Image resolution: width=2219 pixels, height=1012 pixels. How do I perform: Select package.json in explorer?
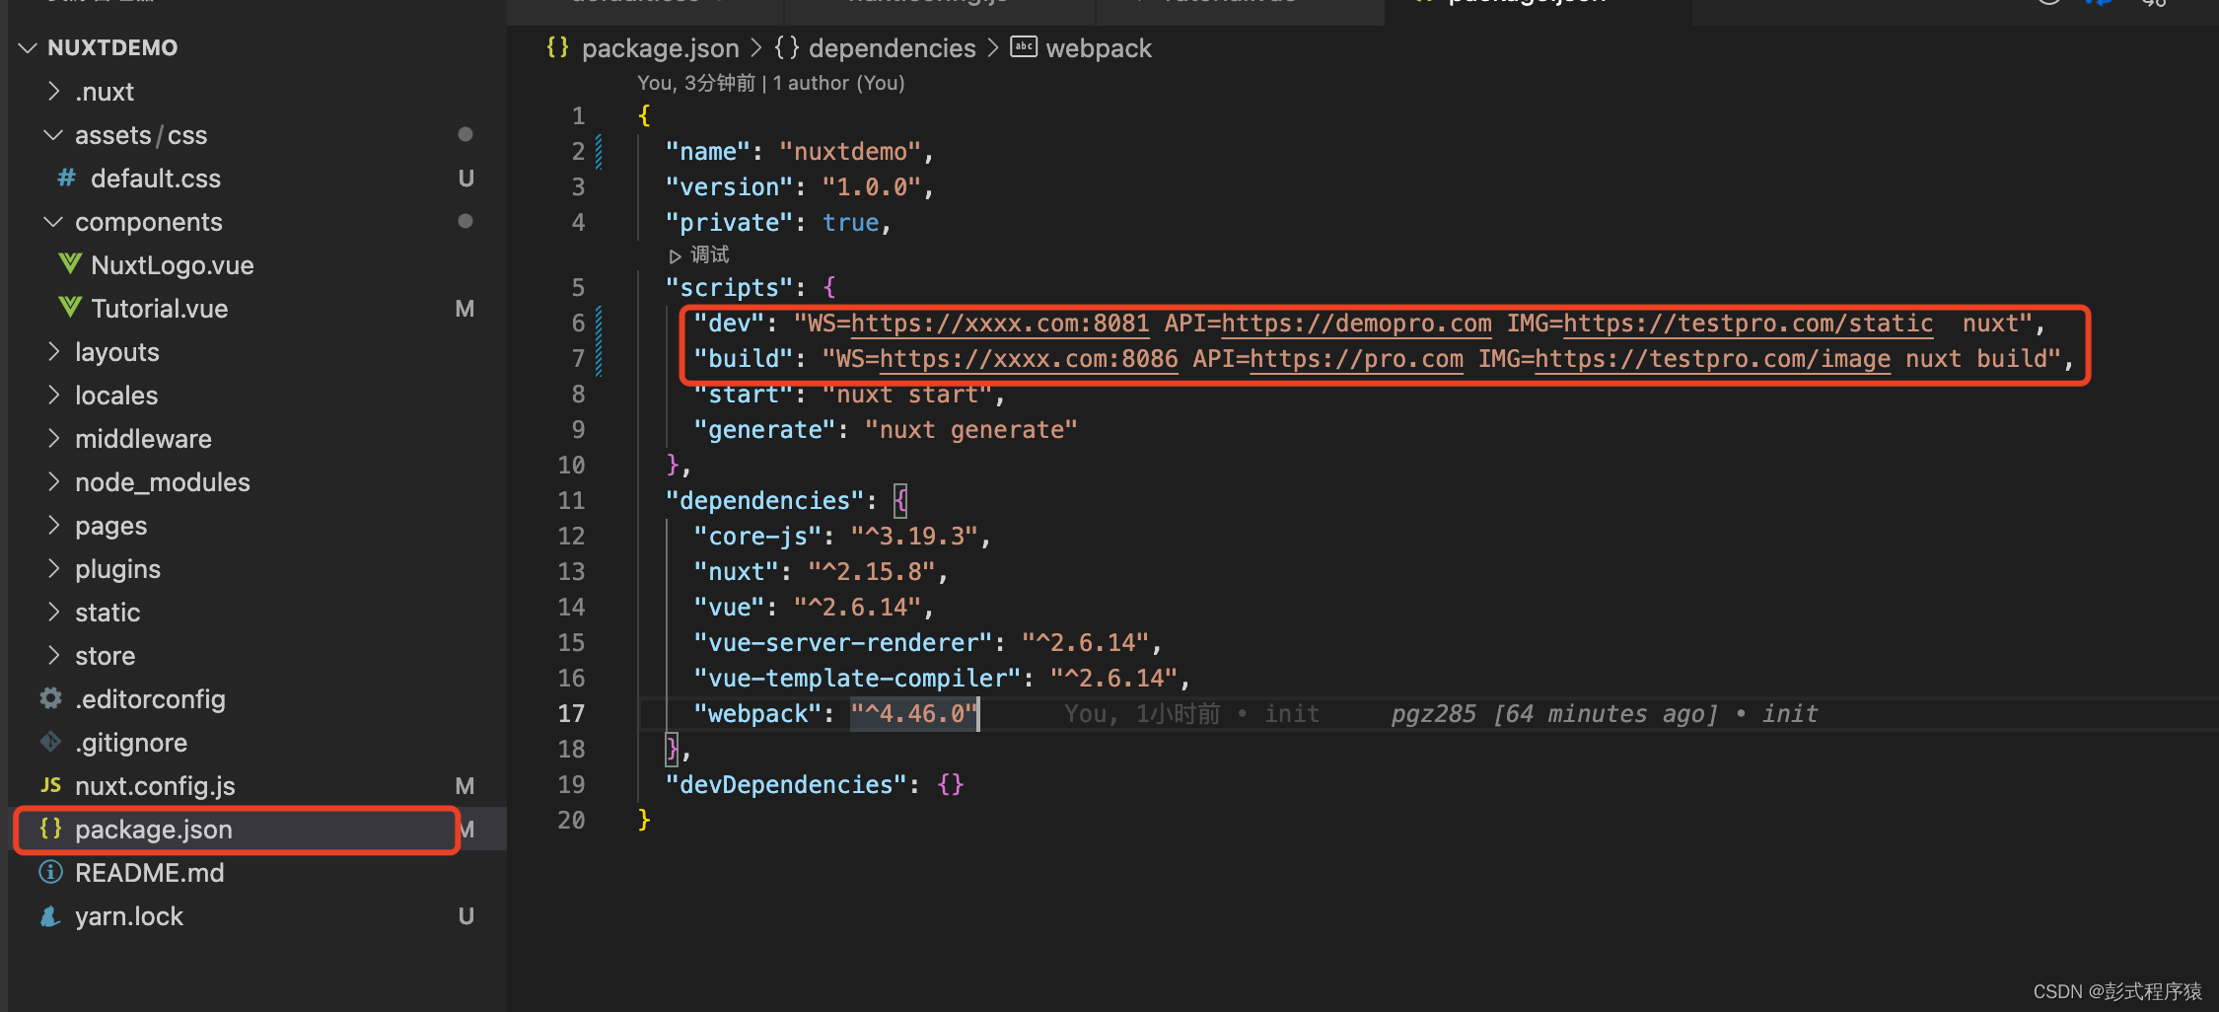[x=154, y=830]
